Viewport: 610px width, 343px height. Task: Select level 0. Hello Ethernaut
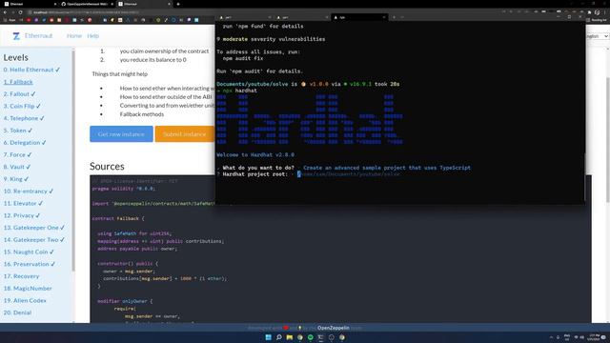tap(31, 70)
